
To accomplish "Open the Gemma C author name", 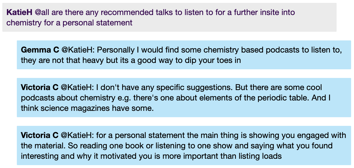I will [40, 50].
